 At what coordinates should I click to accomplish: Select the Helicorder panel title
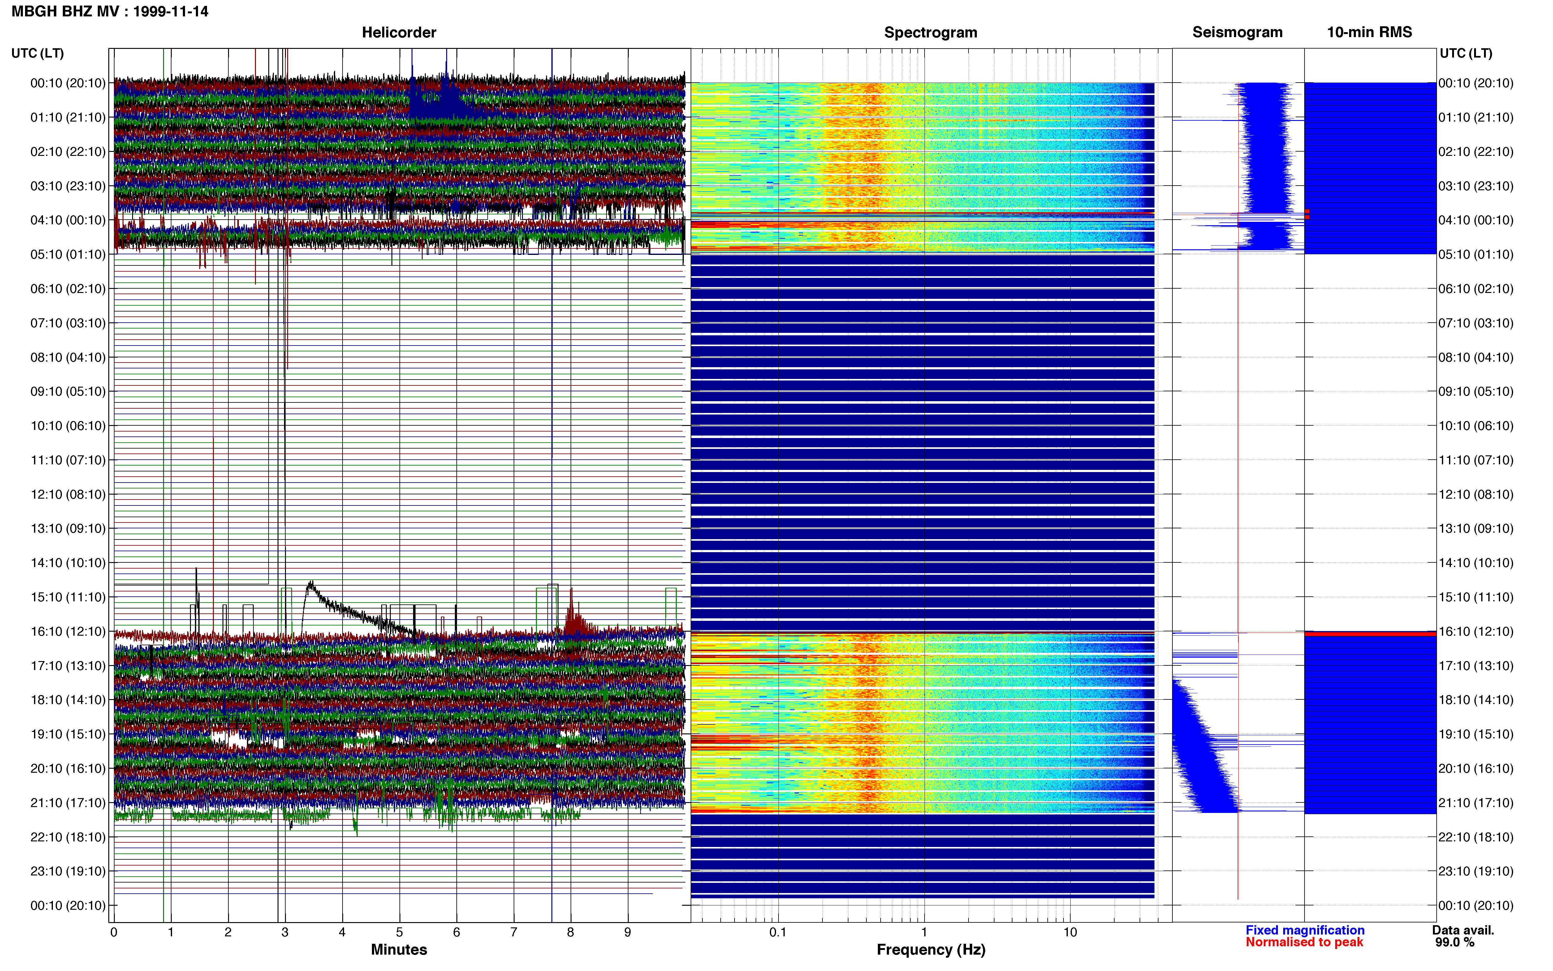399,32
